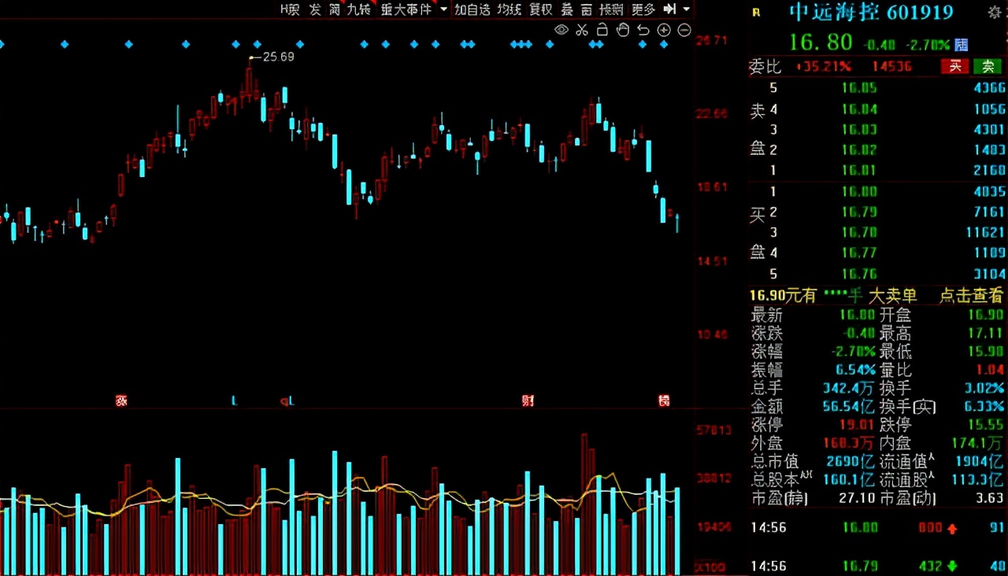The height and width of the screenshot is (576, 1008).
Task: Click the 内盘 value 174.1万
Action: click(x=979, y=443)
